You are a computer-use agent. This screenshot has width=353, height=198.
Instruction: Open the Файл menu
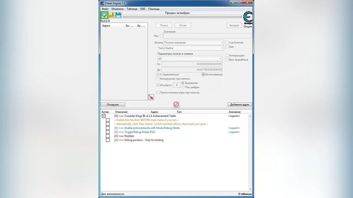[105, 9]
